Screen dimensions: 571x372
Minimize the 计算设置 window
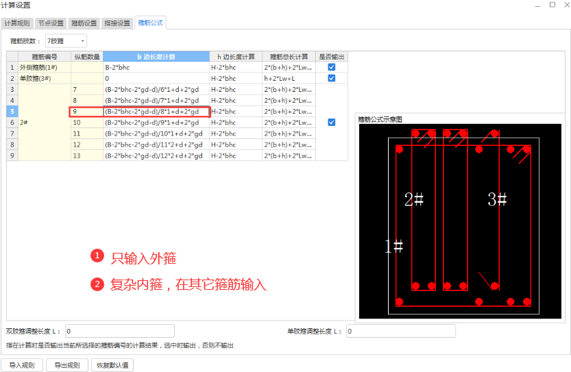tap(538, 5)
